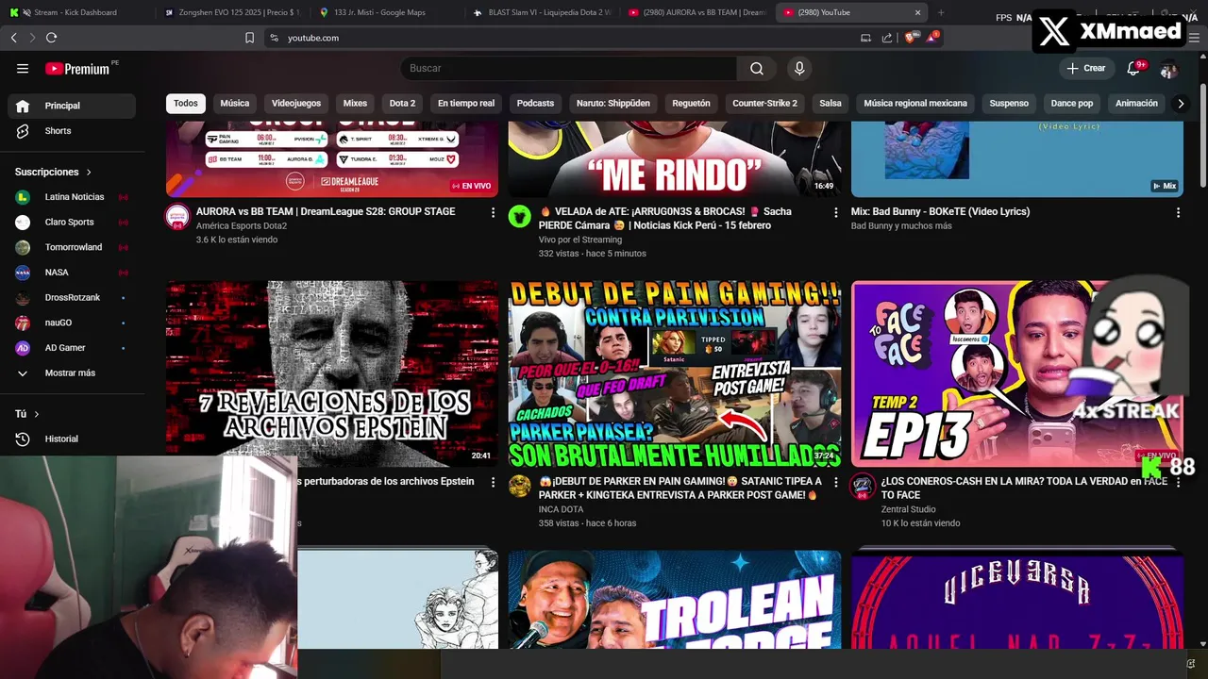Expand Suscripciones section chevron
This screenshot has height=679, width=1208.
coord(89,173)
